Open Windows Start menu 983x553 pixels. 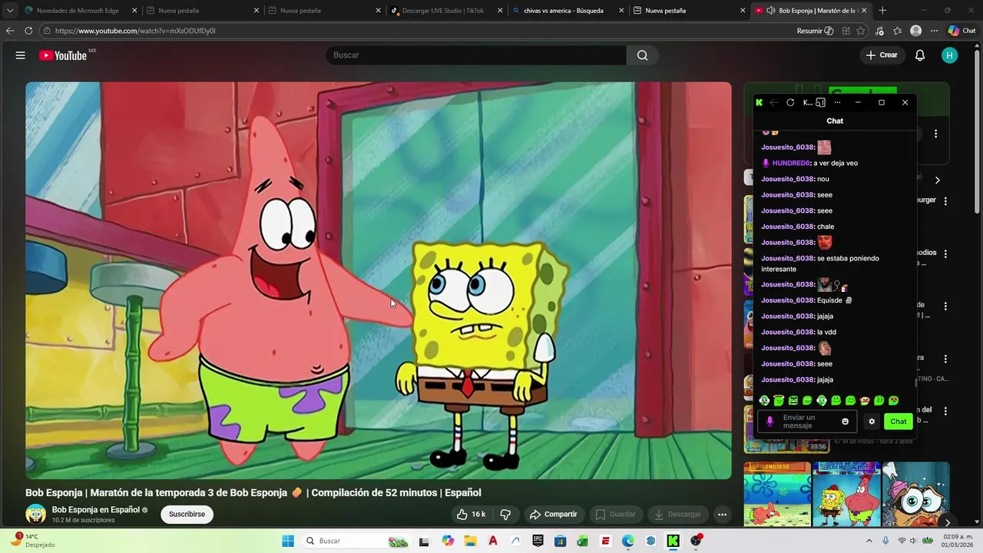(288, 541)
